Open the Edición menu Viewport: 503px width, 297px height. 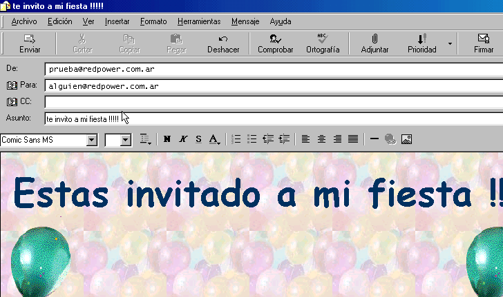pyautogui.click(x=59, y=21)
